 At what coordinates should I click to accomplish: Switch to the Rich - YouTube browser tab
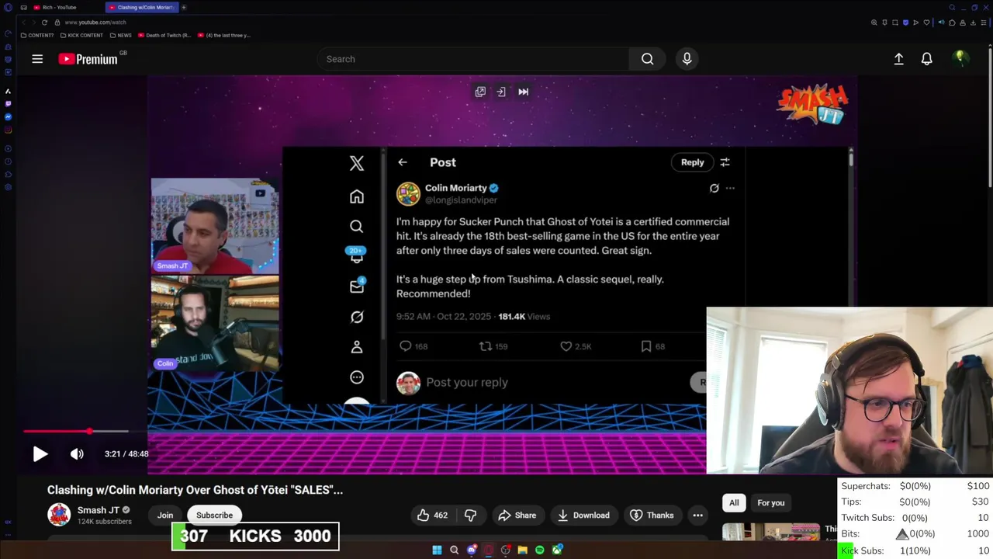(59, 7)
